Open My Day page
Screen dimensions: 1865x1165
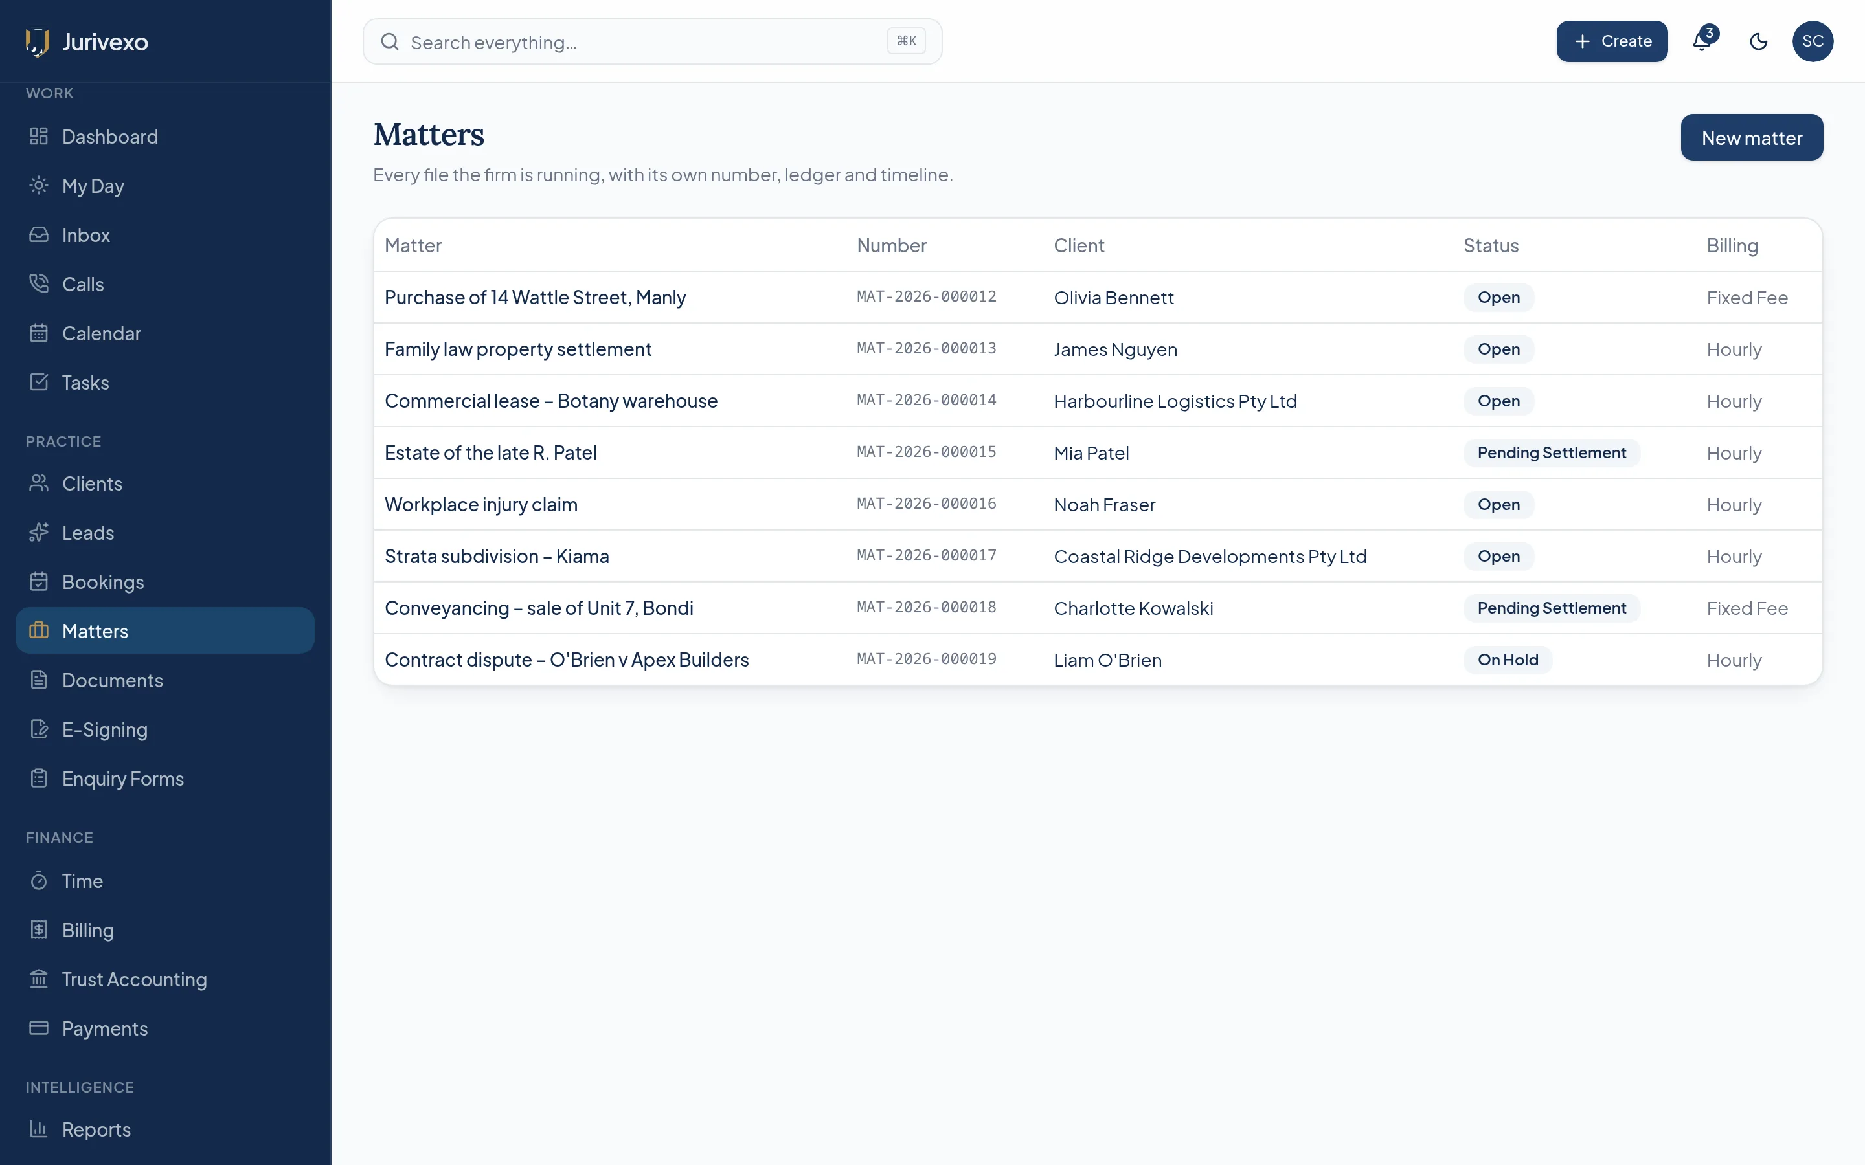pos(165,186)
